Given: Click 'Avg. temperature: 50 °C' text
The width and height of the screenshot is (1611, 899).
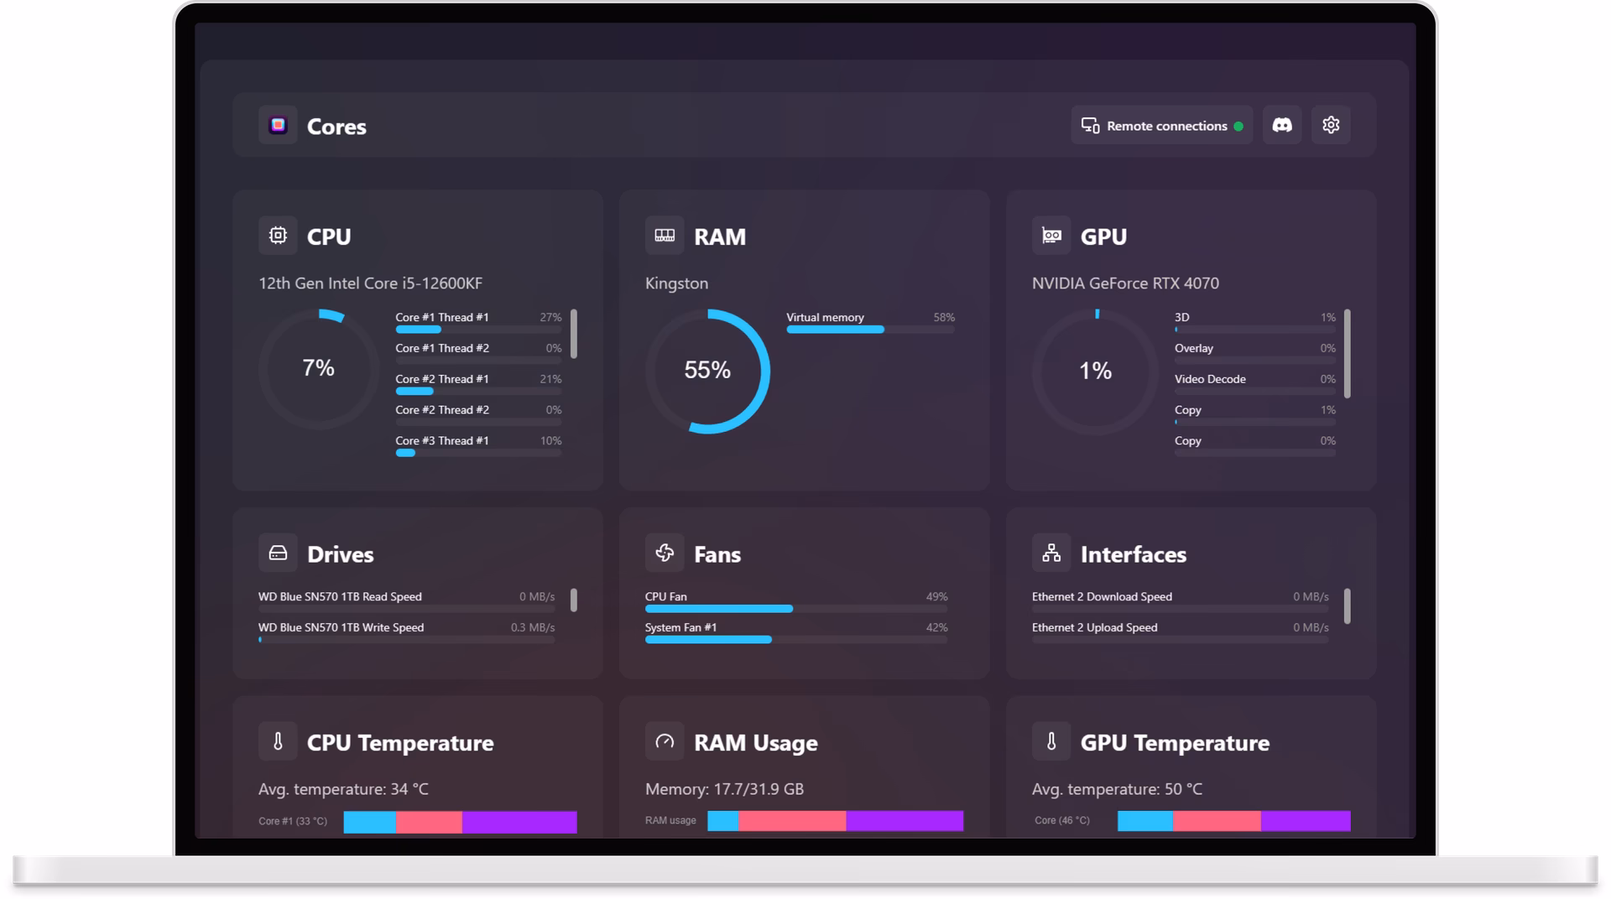Looking at the screenshot, I should [1117, 789].
